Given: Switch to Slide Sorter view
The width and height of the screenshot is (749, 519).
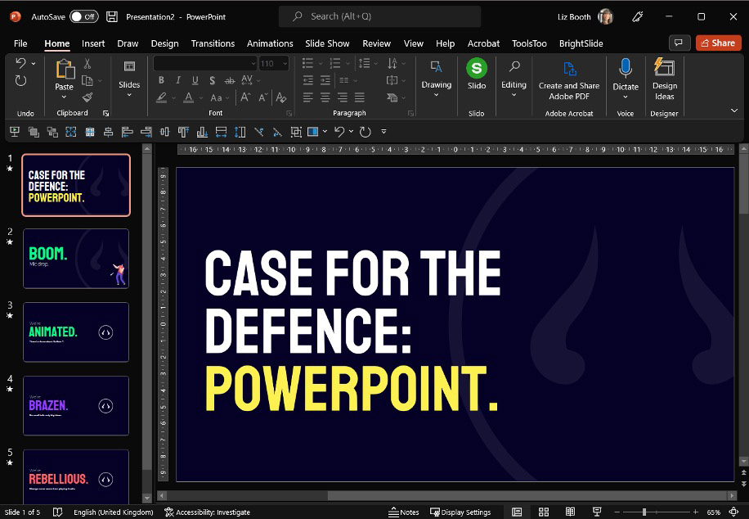Looking at the screenshot, I should 544,512.
